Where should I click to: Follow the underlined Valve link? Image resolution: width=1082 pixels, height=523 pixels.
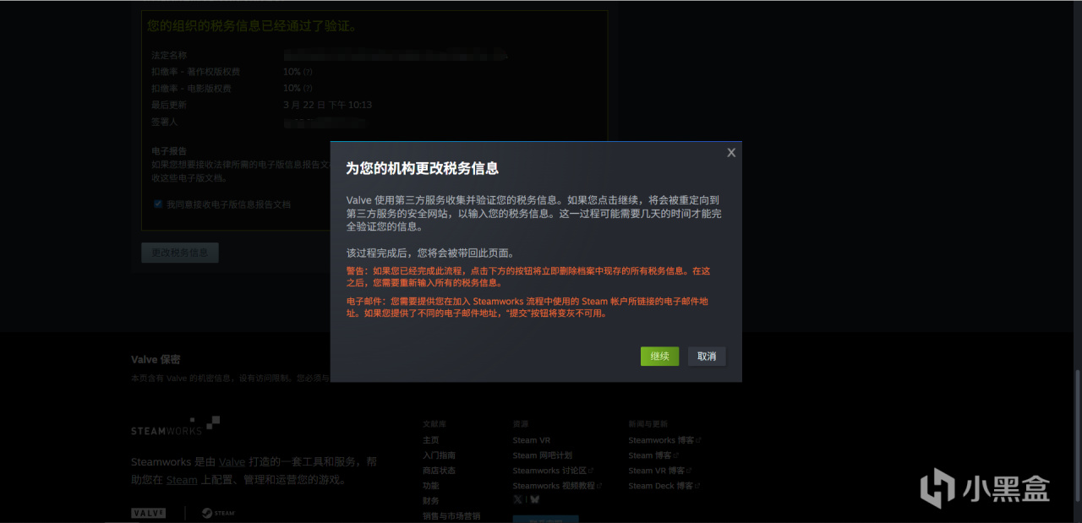click(232, 462)
